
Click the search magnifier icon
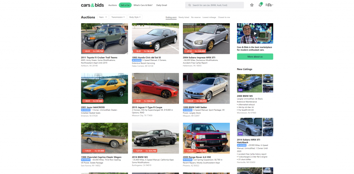[189, 5]
